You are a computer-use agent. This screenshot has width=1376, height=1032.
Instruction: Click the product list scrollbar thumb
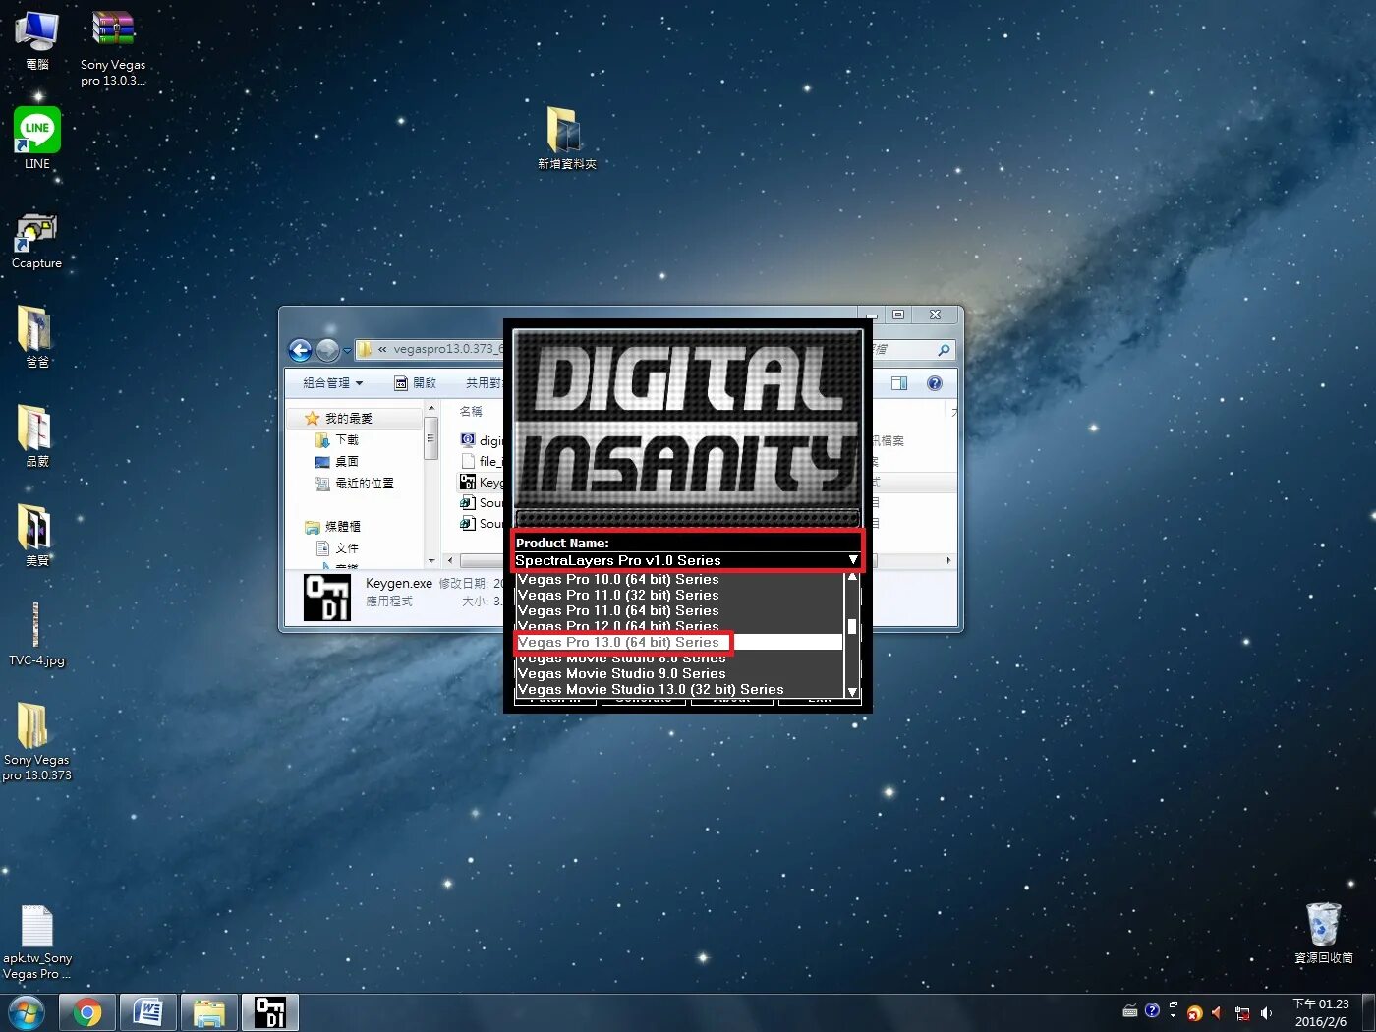pos(851,626)
